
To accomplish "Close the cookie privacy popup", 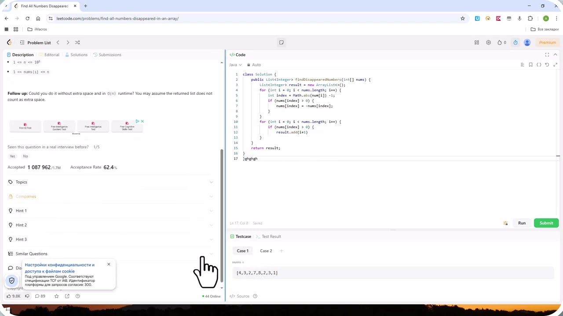I will click(x=109, y=264).
